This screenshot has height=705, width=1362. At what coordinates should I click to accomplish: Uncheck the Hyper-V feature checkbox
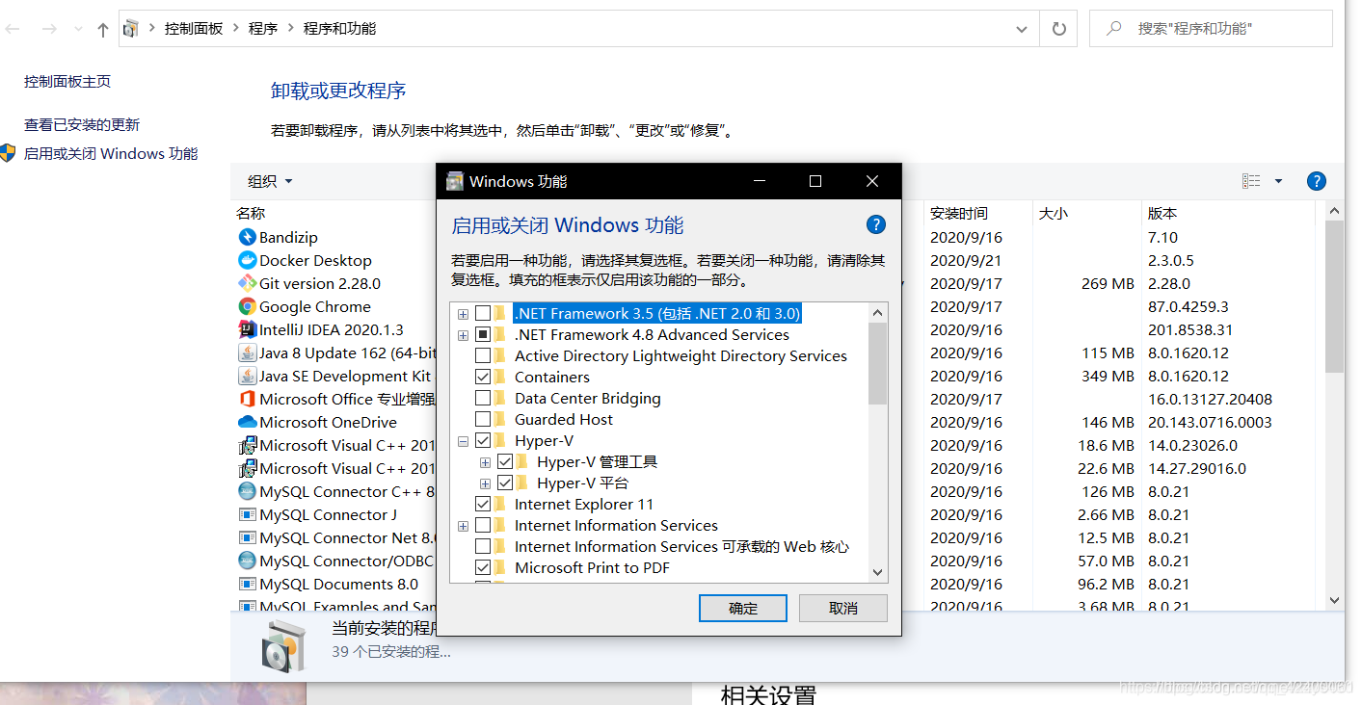point(483,441)
